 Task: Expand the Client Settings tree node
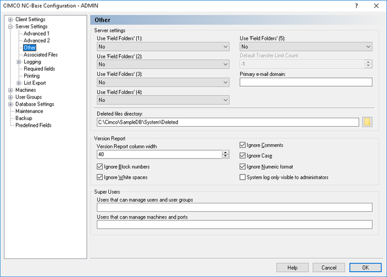10,19
